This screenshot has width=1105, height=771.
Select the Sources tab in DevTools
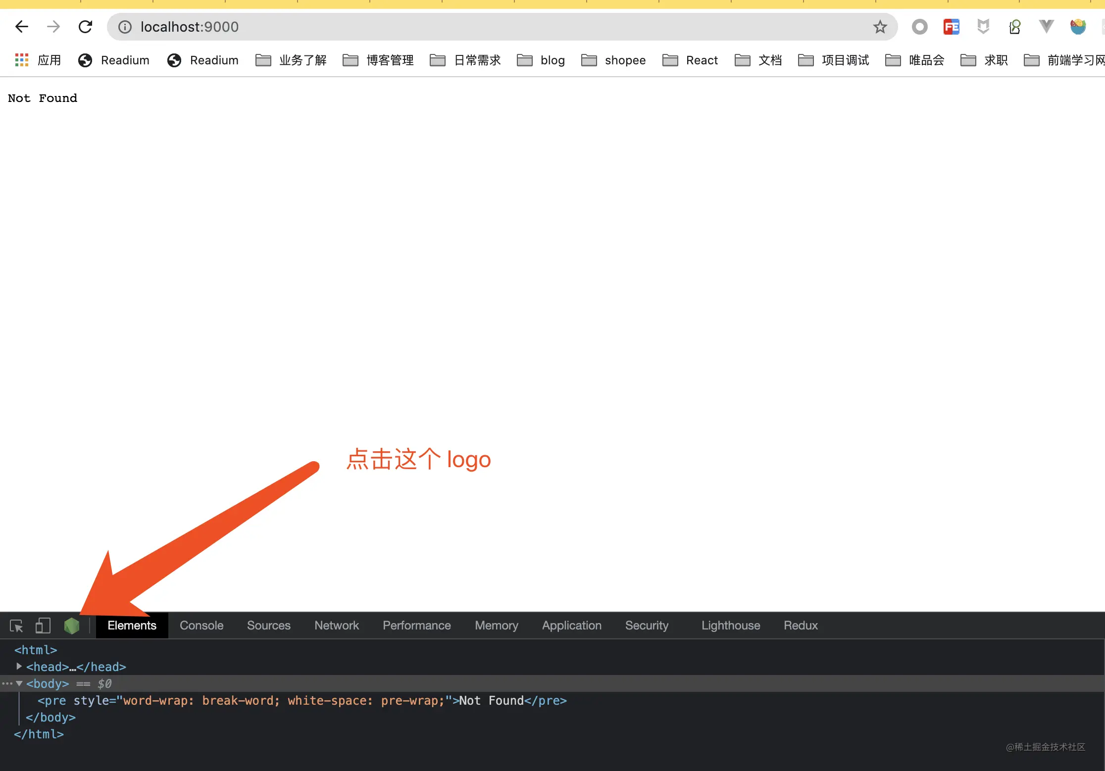[x=268, y=625]
